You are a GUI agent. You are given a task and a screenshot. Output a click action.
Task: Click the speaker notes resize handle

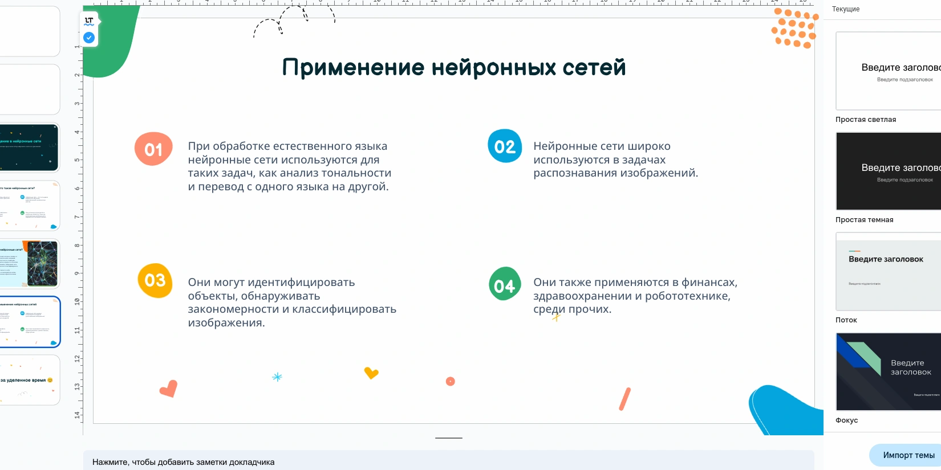449,438
